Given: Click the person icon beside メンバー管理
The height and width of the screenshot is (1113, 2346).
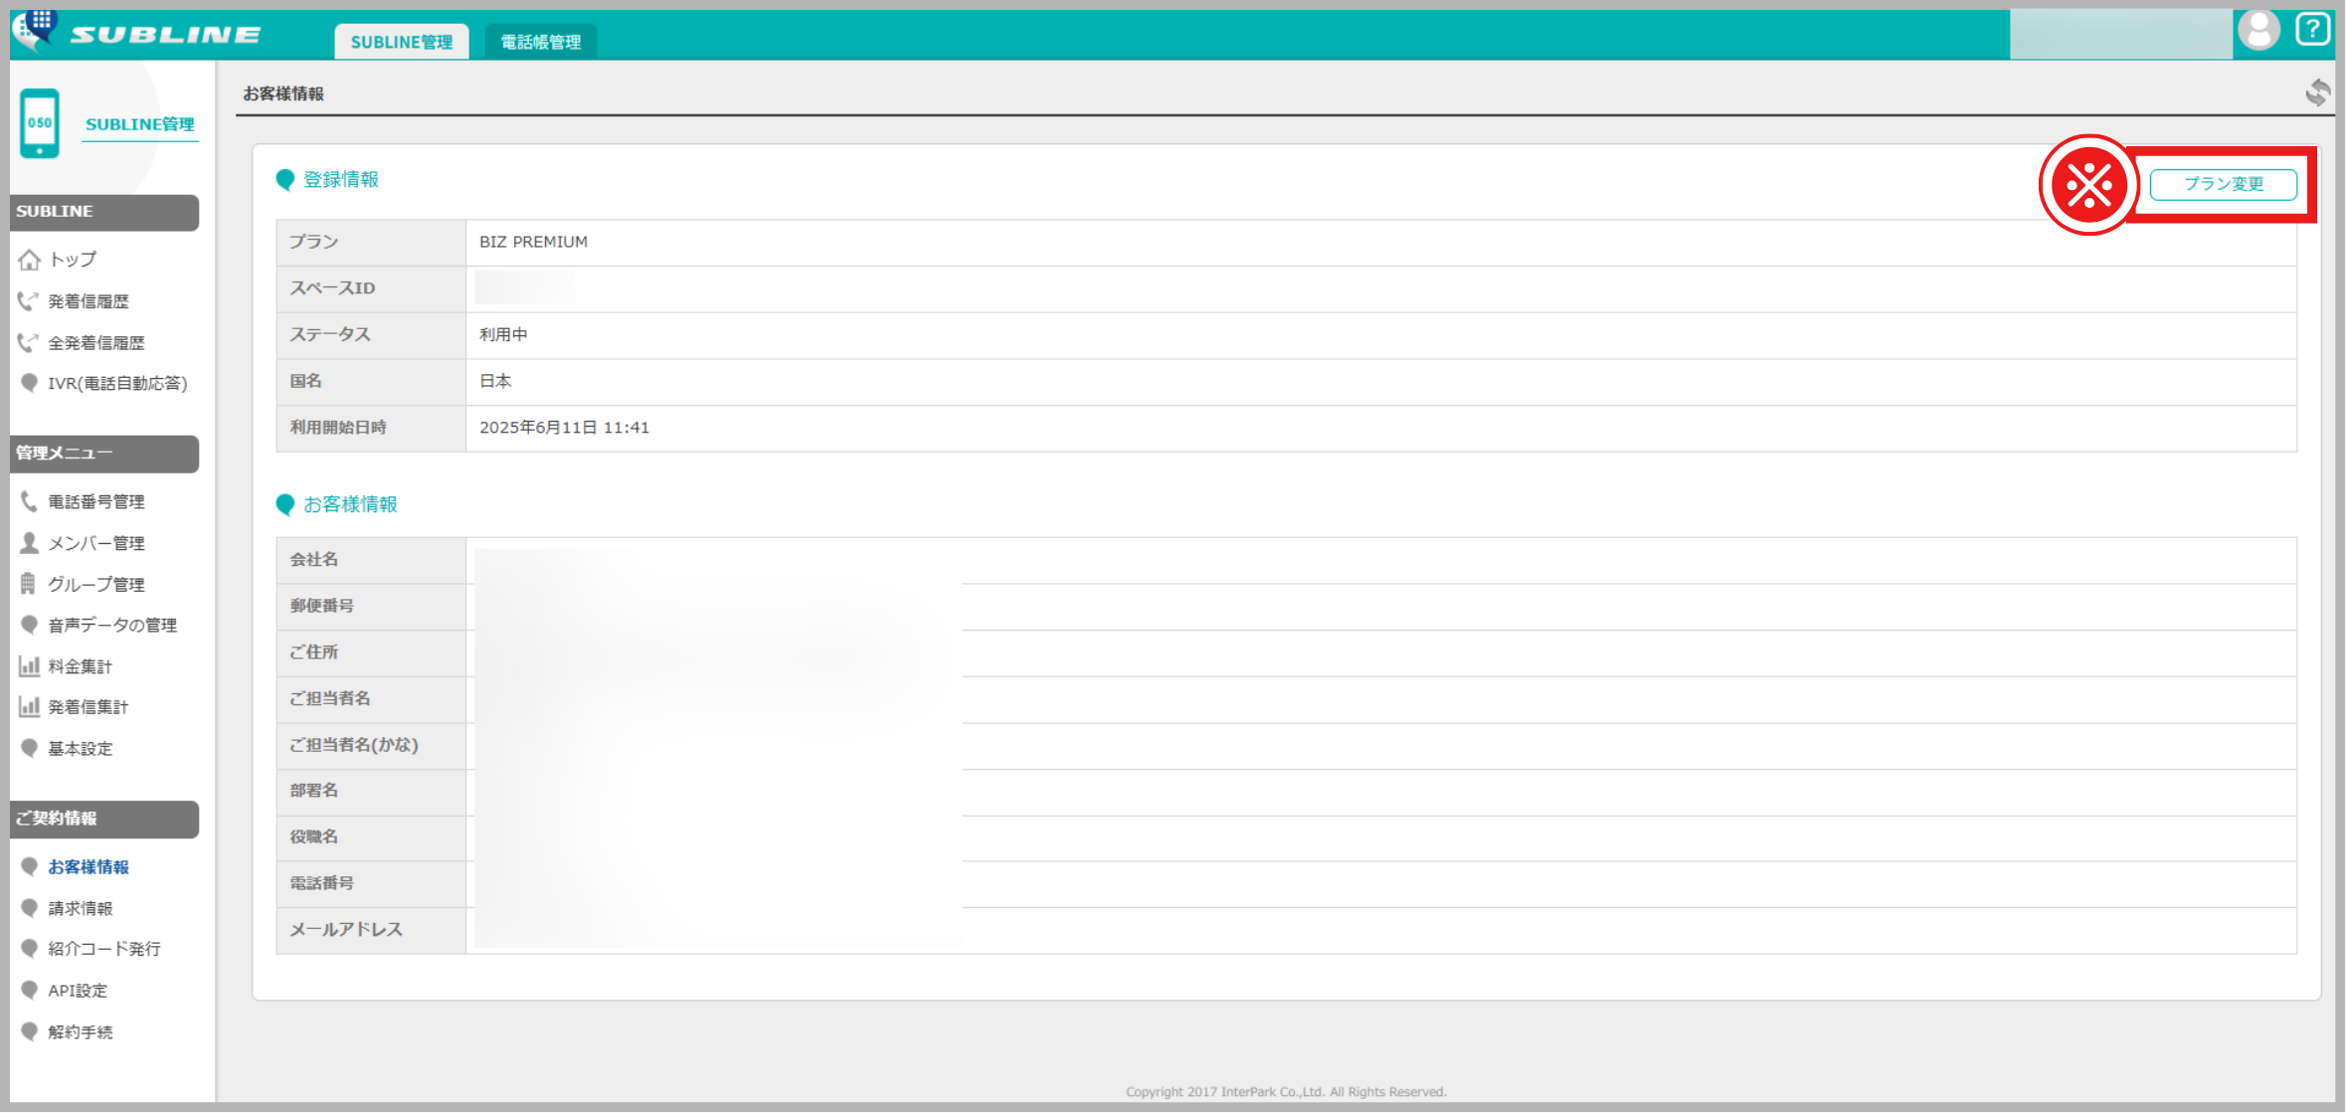Looking at the screenshot, I should (29, 543).
